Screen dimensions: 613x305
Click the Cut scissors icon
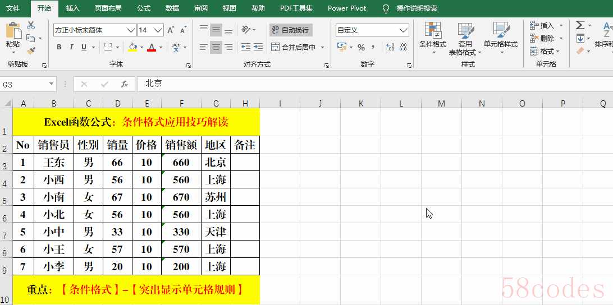[x=31, y=25]
